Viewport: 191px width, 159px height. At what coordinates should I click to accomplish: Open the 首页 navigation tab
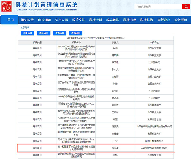pos(10,20)
